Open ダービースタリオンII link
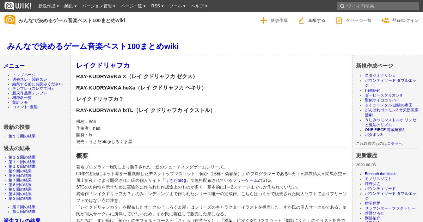The image size is (423, 222). coord(383,95)
